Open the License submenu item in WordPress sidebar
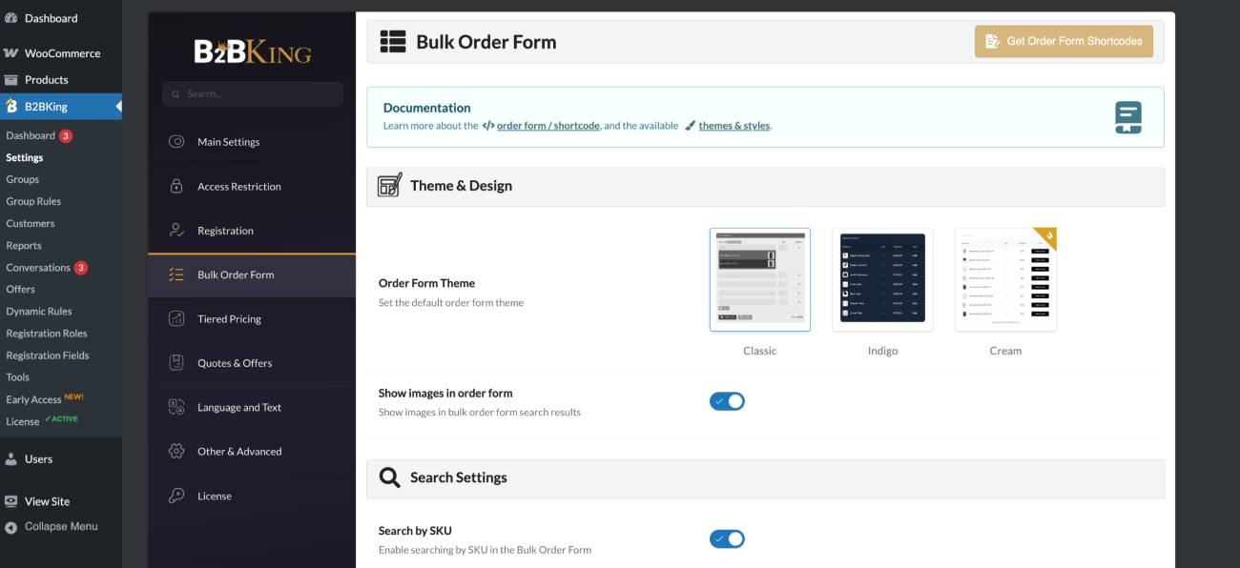Screen dimensions: 1240x568 click(23, 421)
